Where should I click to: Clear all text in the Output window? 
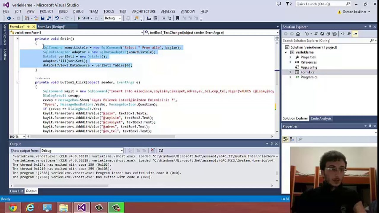(153, 151)
